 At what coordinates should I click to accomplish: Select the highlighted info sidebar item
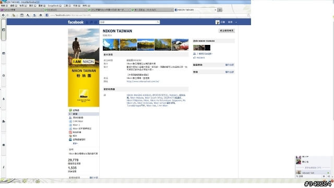[x=83, y=114]
